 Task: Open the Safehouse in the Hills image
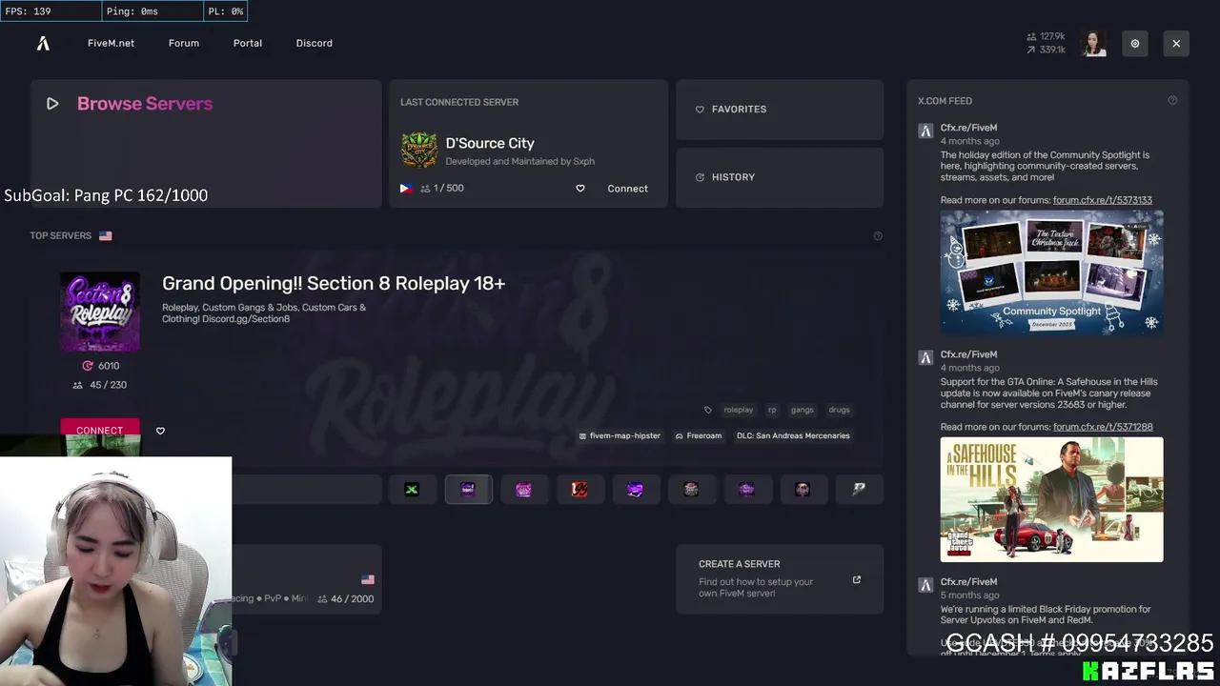pyautogui.click(x=1052, y=499)
